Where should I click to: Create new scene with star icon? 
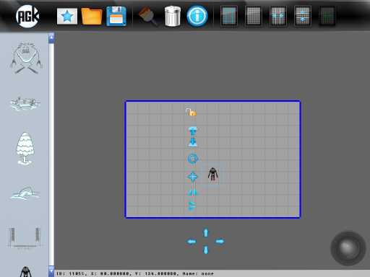click(x=67, y=17)
